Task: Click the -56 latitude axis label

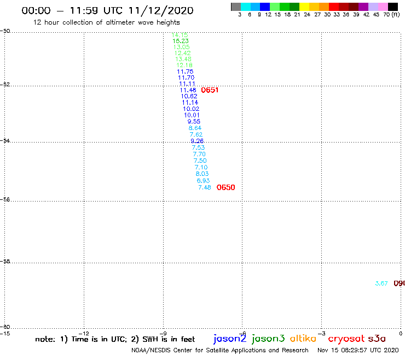Action: pos(5,199)
